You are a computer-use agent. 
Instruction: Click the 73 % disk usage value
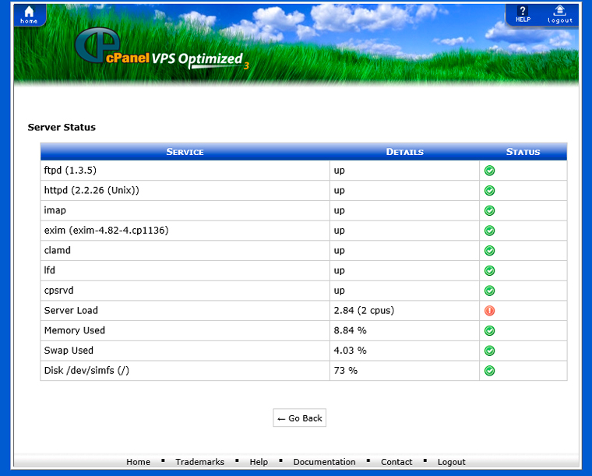345,370
